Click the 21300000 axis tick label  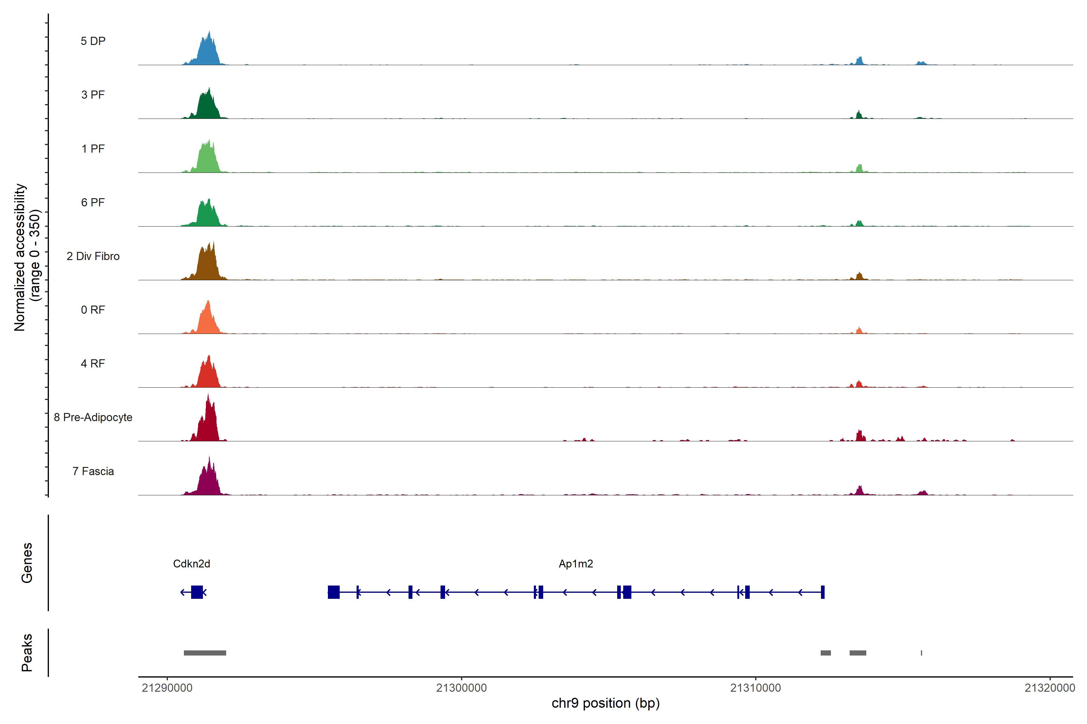coord(461,688)
